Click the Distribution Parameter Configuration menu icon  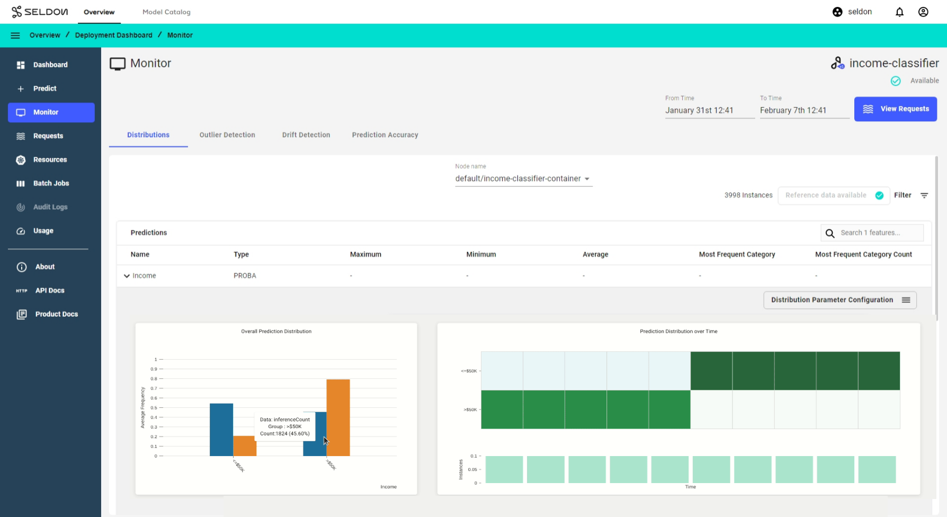[906, 300]
